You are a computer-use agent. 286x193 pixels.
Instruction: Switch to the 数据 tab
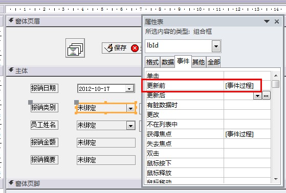click(x=167, y=62)
